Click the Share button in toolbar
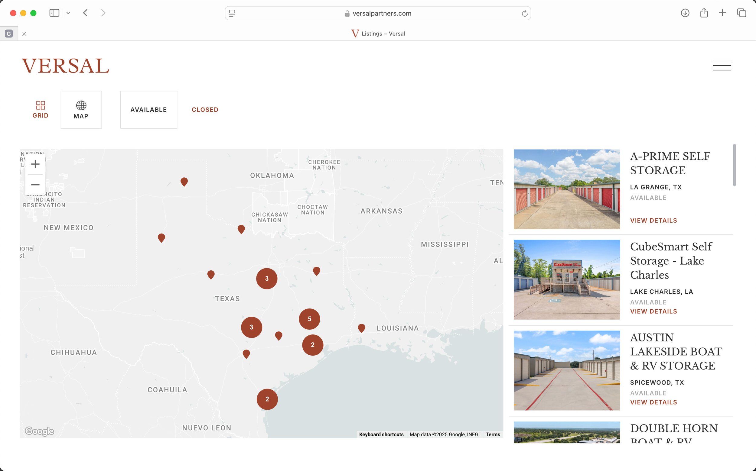Viewport: 756px width, 471px height. point(704,13)
